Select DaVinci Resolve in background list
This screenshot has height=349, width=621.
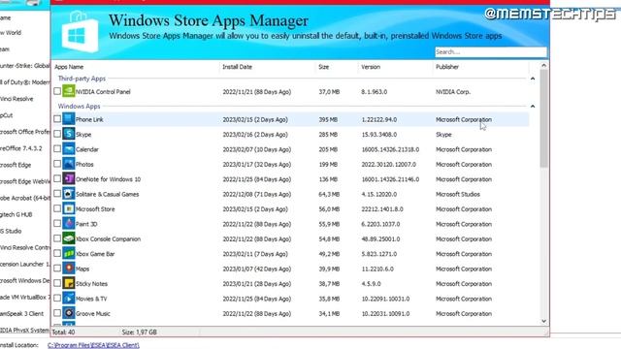[16, 99]
